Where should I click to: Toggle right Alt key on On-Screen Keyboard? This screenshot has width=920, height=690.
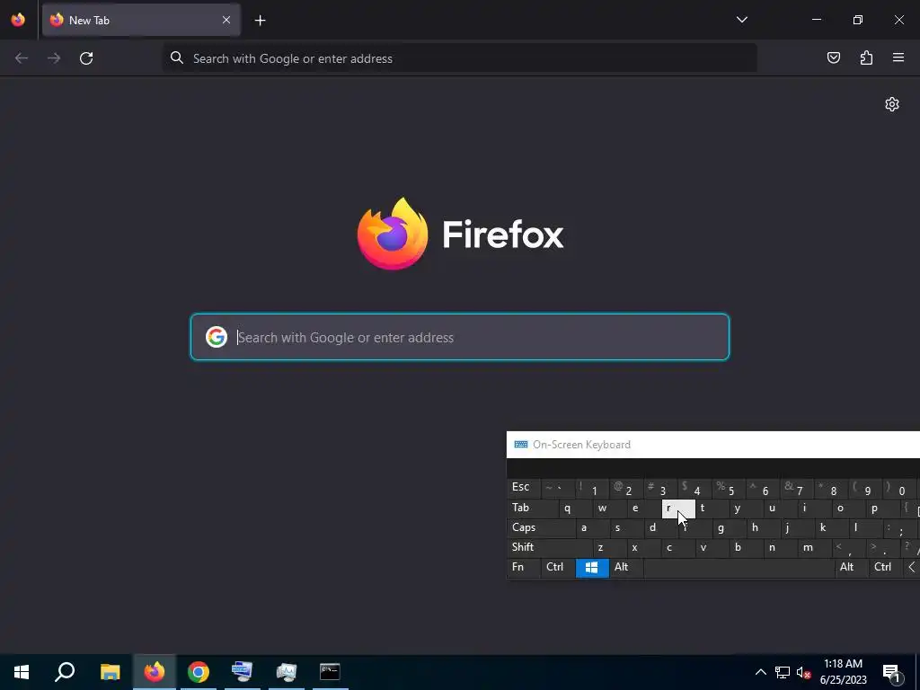852,568
